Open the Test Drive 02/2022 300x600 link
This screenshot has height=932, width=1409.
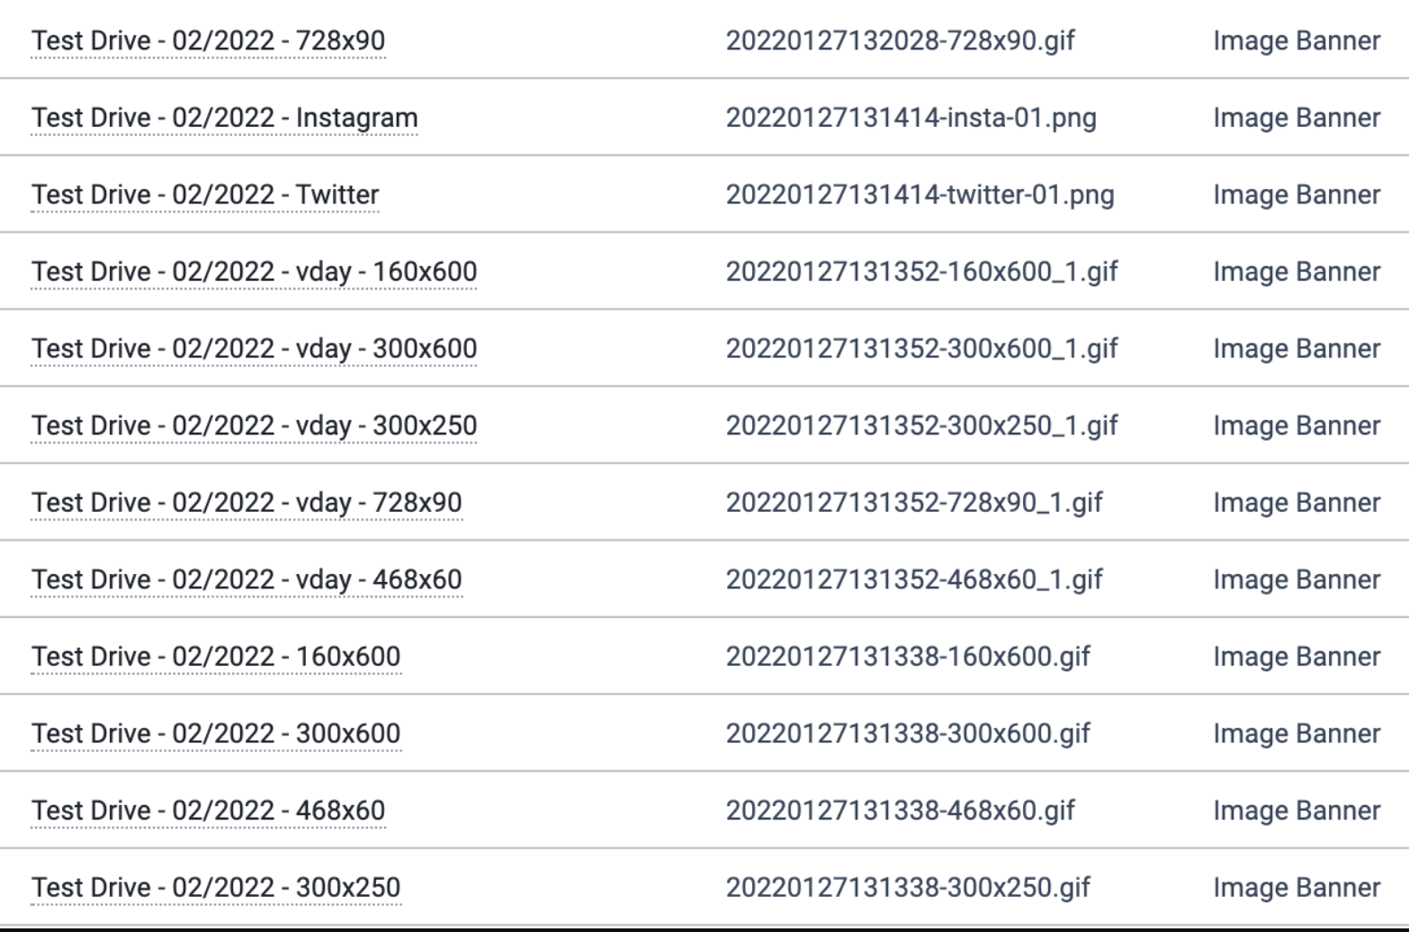point(216,734)
